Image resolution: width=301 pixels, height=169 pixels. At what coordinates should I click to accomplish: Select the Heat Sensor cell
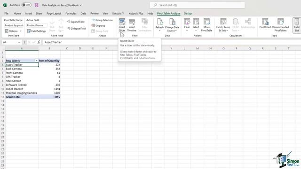click(x=22, y=81)
